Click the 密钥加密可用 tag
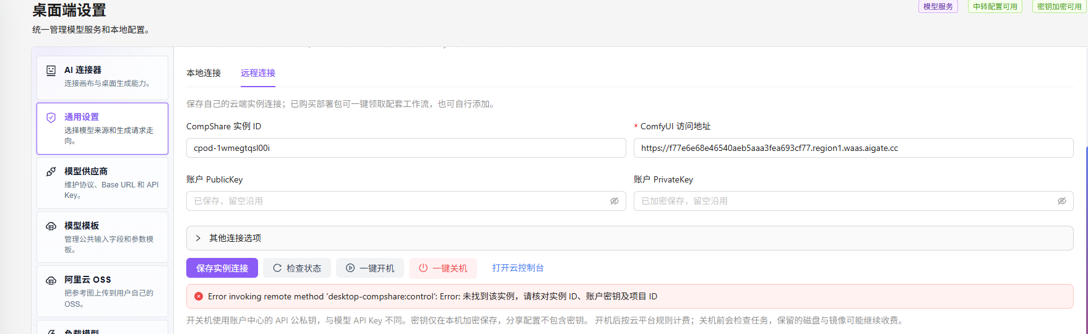 tap(1060, 6)
